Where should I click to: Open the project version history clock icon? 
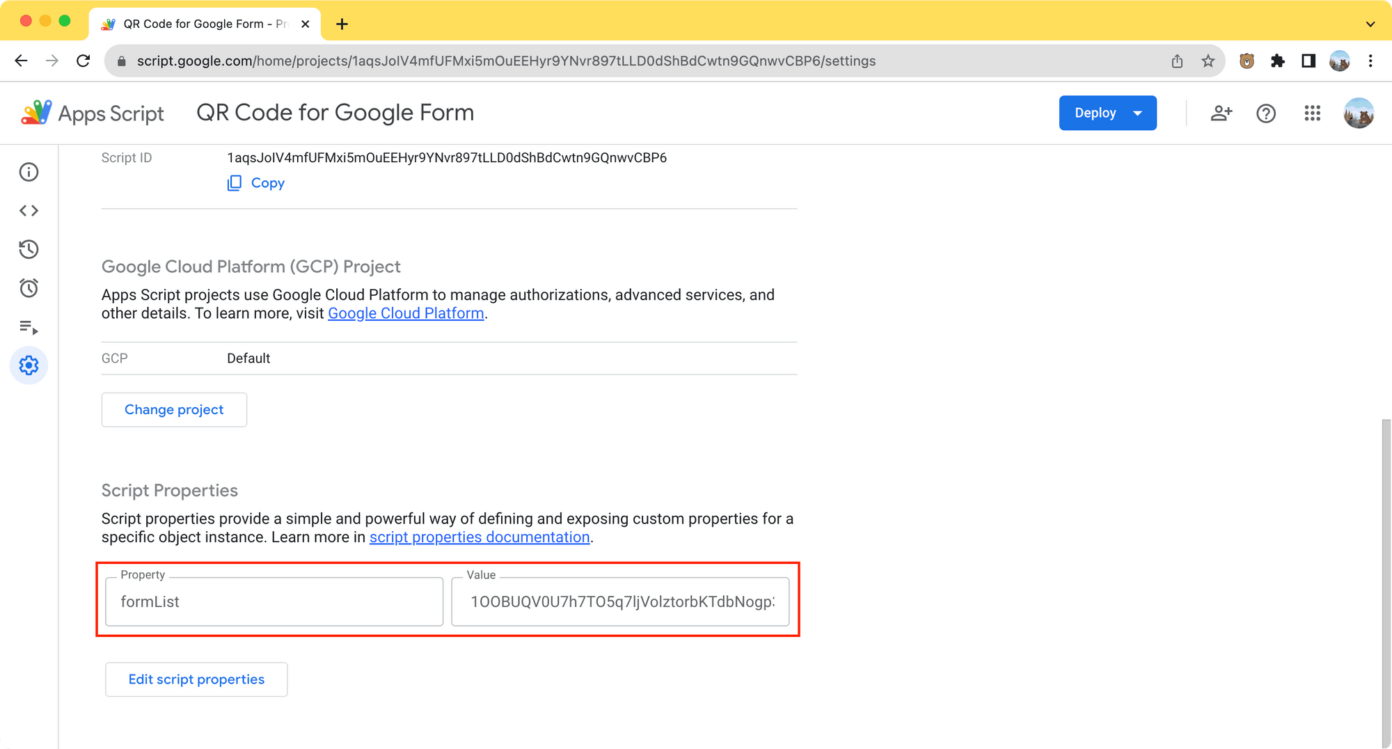(x=29, y=249)
